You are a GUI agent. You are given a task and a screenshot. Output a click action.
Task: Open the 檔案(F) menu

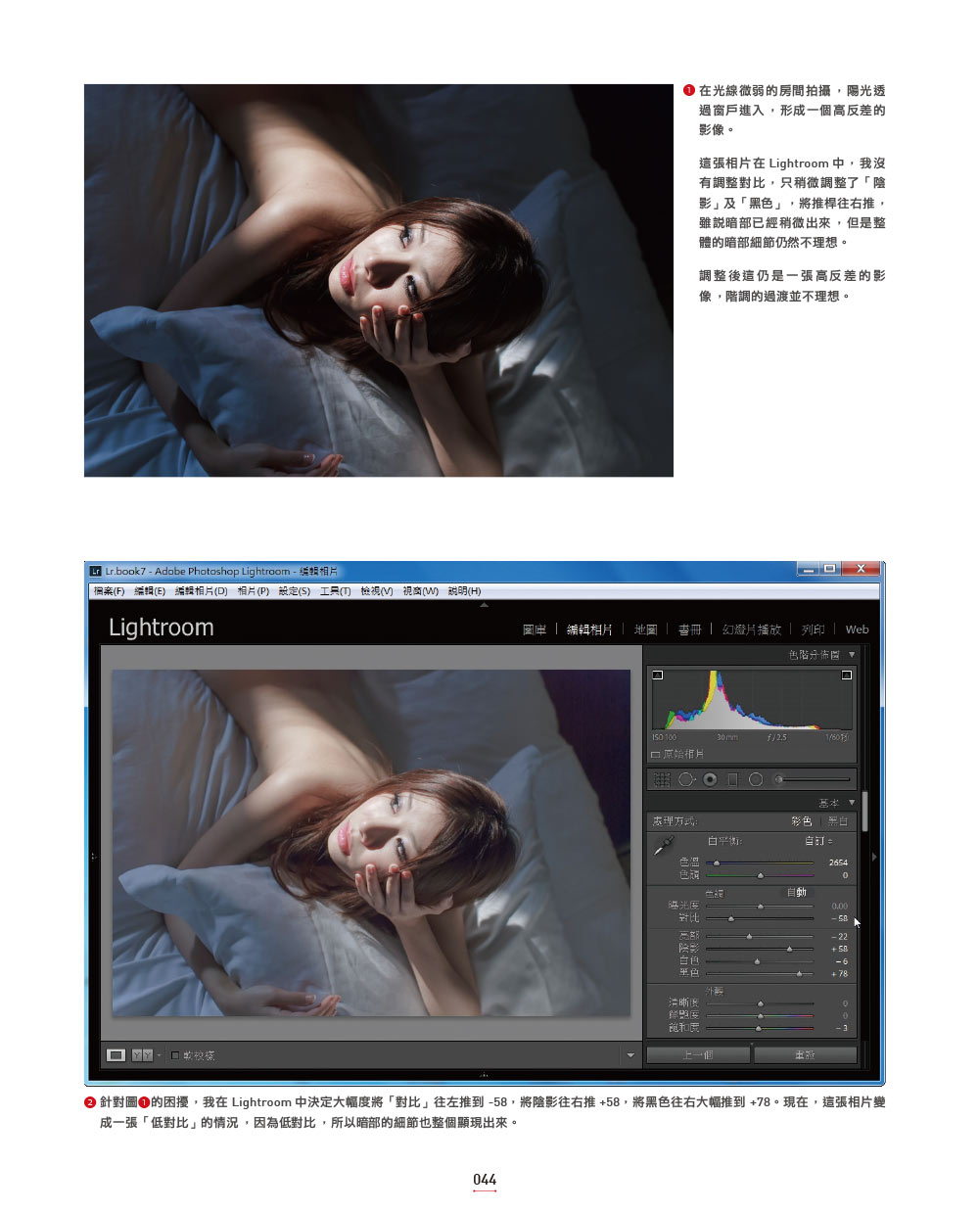(x=109, y=591)
